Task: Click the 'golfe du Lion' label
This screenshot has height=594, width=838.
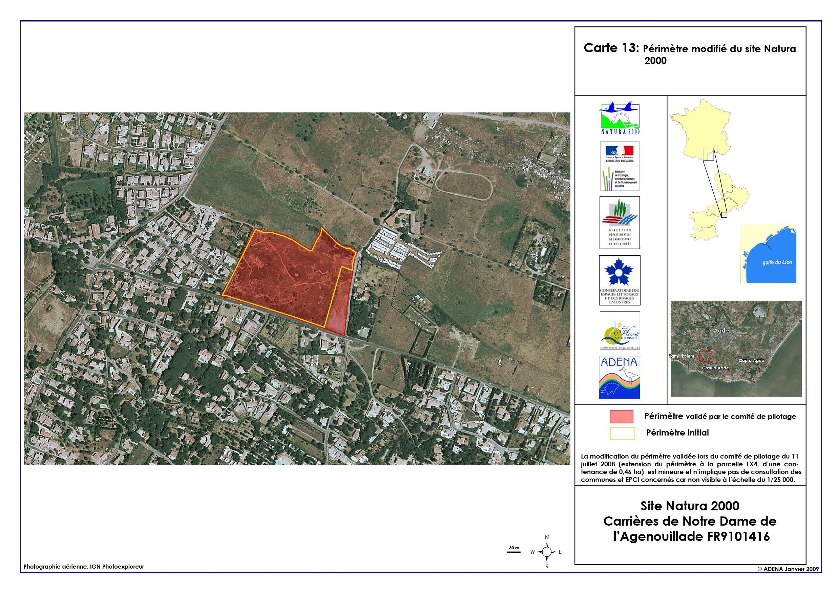Action: pyautogui.click(x=777, y=262)
